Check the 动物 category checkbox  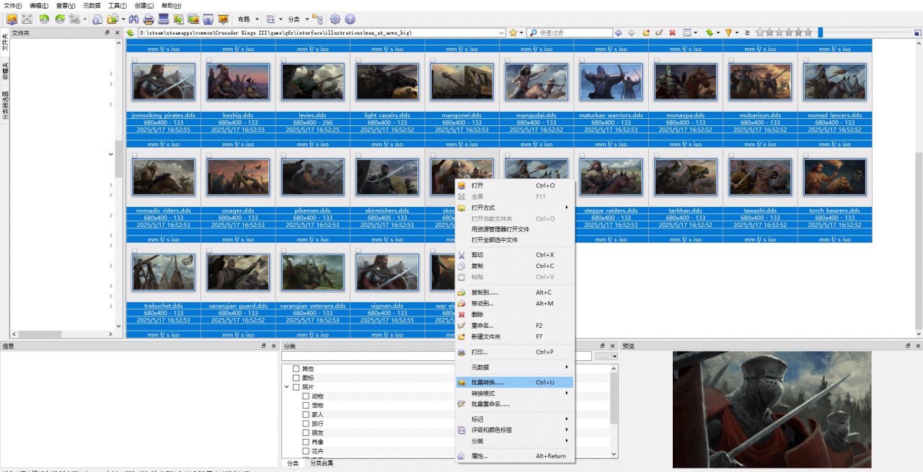tap(306, 396)
